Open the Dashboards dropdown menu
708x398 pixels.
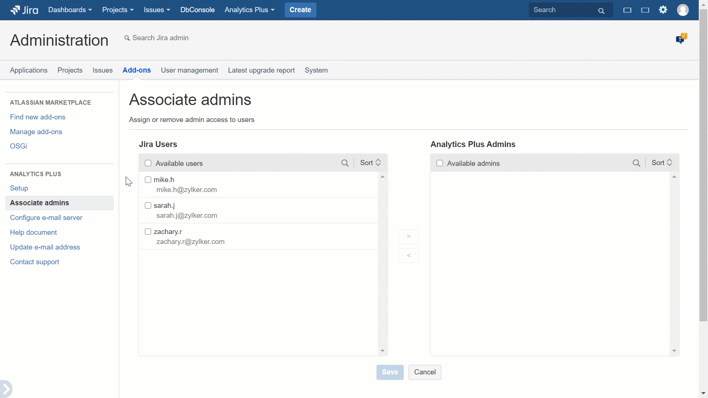[x=70, y=10]
